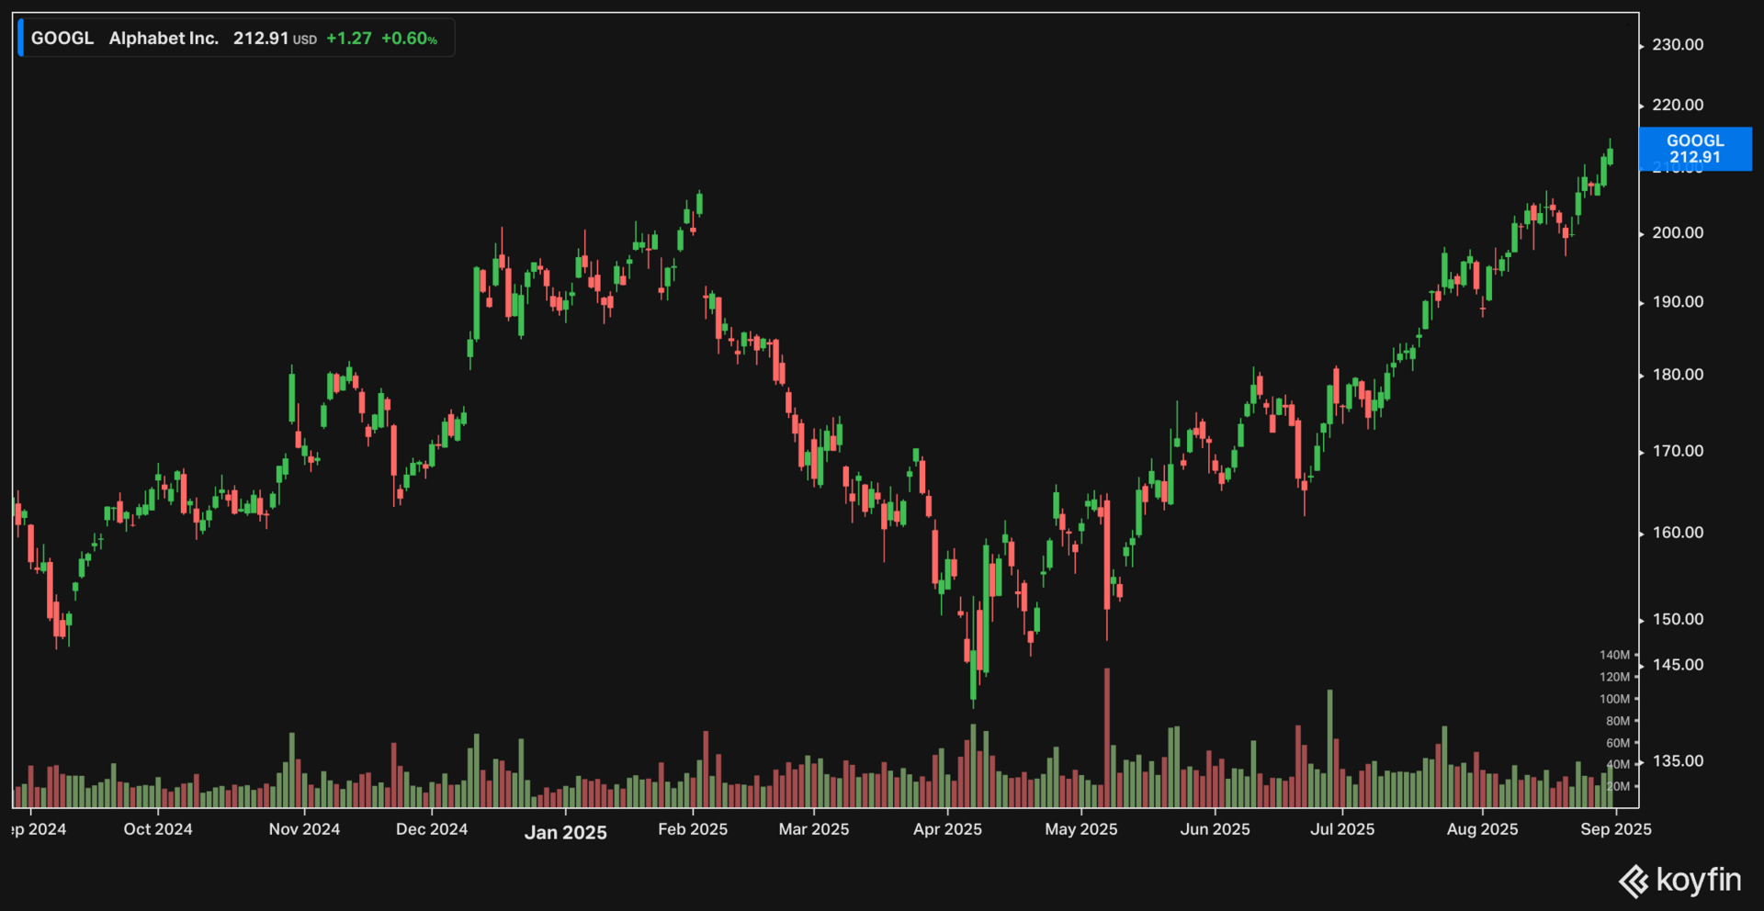Image resolution: width=1764 pixels, height=911 pixels.
Task: Click the tall green volume bar before Jul 2025
Action: tap(1329, 749)
